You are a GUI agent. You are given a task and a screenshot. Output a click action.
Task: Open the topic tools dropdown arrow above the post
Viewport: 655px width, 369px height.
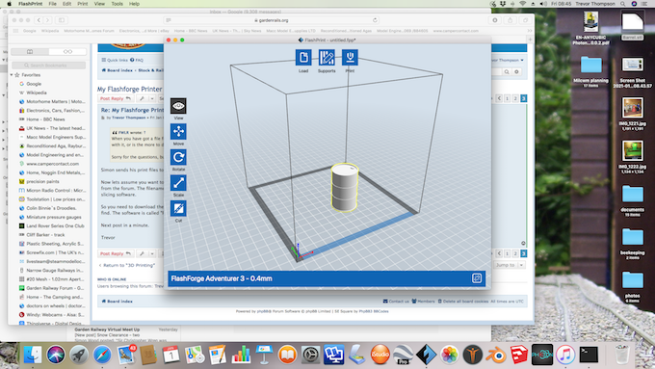coord(152,98)
